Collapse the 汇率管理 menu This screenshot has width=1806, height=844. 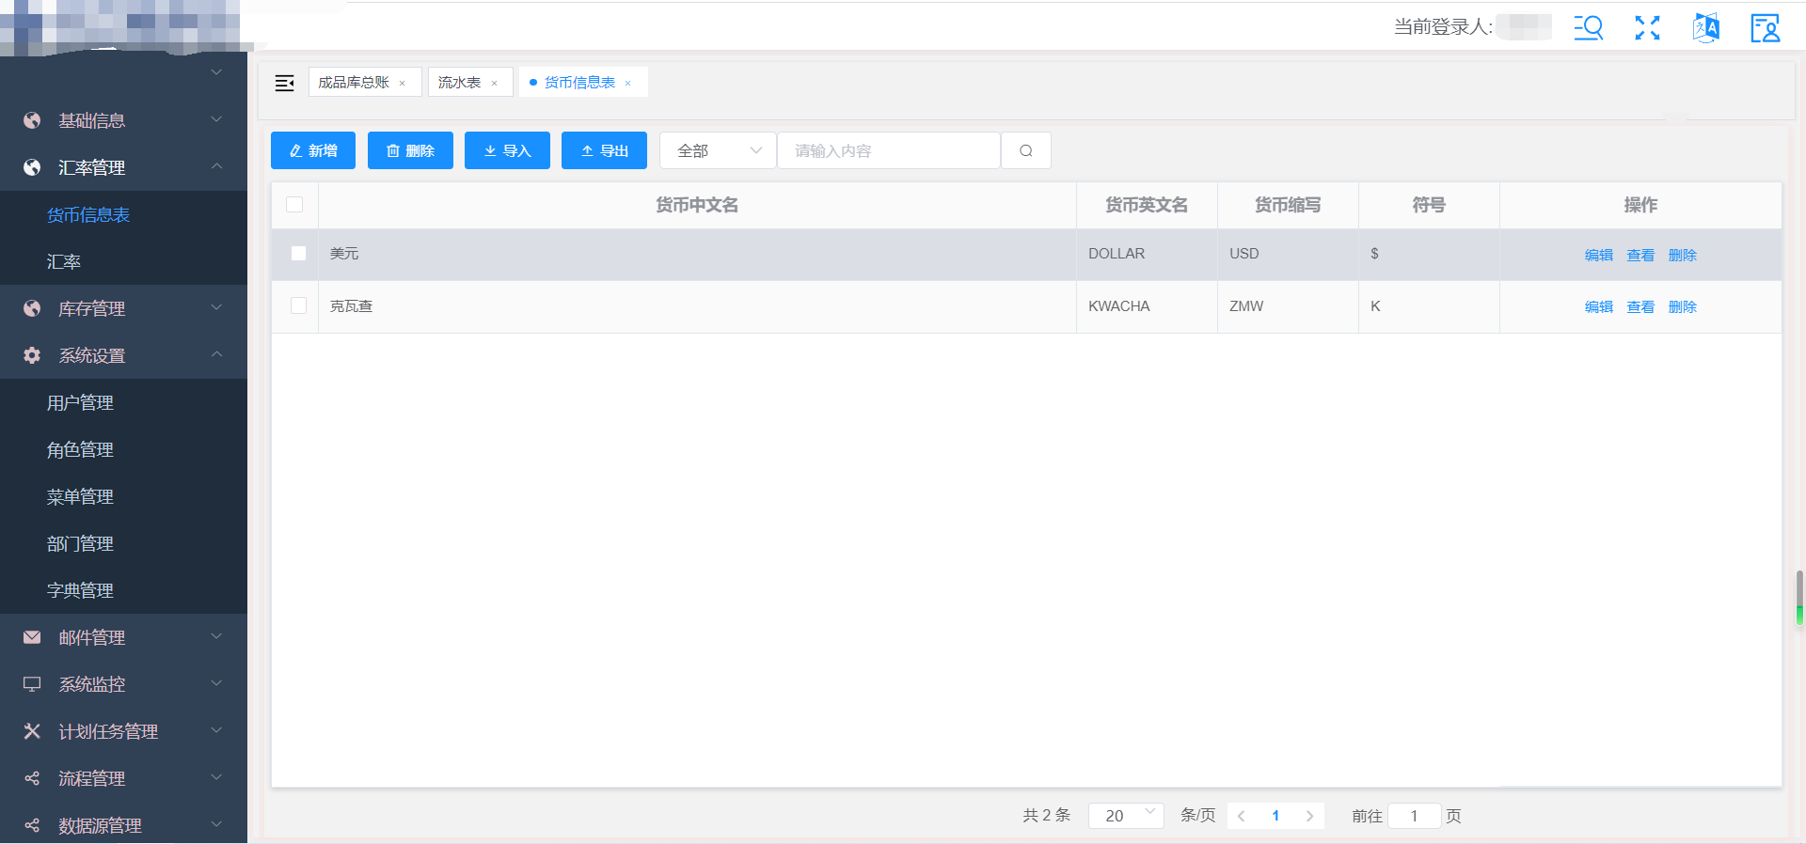(x=123, y=167)
